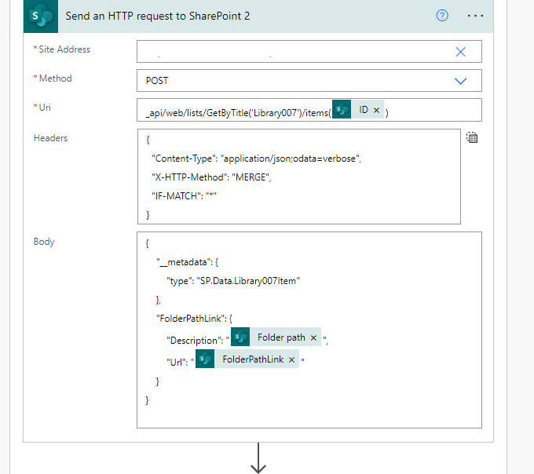Click the "type": "SP.Data.Library007Item" line
The image size is (534, 474).
233,281
